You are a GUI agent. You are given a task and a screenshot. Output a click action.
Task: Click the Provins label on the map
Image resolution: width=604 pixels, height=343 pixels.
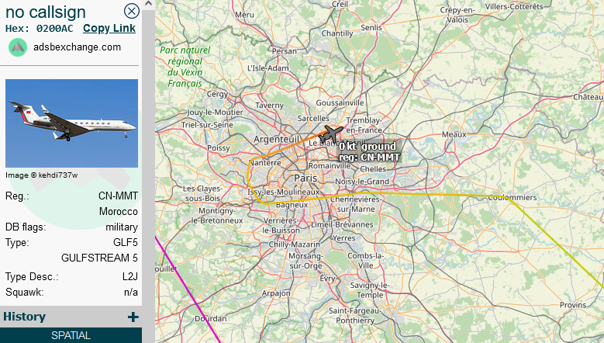[x=573, y=305]
